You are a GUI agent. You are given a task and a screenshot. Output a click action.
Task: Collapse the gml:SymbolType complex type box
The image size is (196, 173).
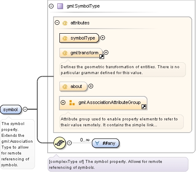(x=51, y=6)
